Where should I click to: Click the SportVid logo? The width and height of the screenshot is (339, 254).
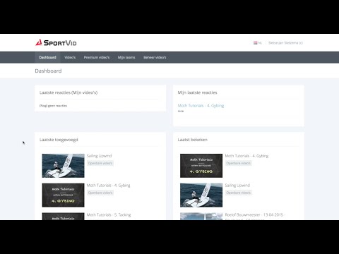pyautogui.click(x=56, y=43)
